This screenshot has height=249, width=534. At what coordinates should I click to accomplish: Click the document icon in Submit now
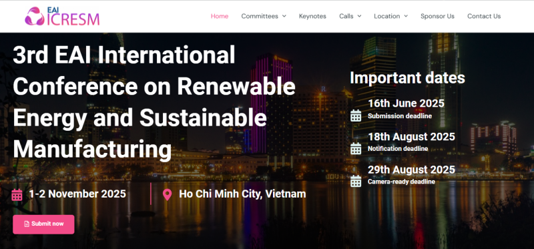[27, 224]
